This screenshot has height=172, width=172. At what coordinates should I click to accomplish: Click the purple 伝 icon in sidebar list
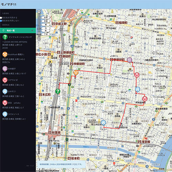tap(5, 69)
